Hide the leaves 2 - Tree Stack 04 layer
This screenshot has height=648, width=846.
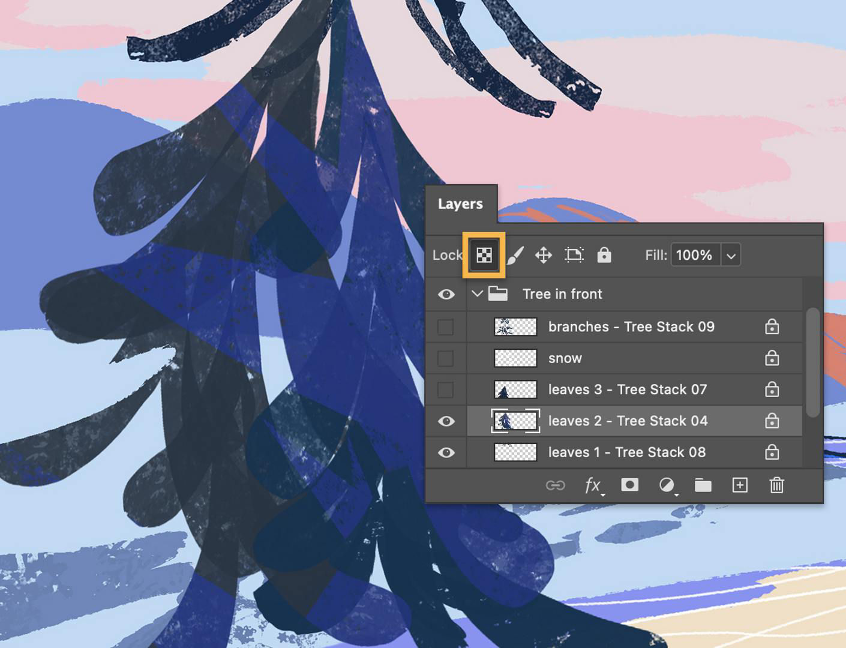(x=446, y=421)
